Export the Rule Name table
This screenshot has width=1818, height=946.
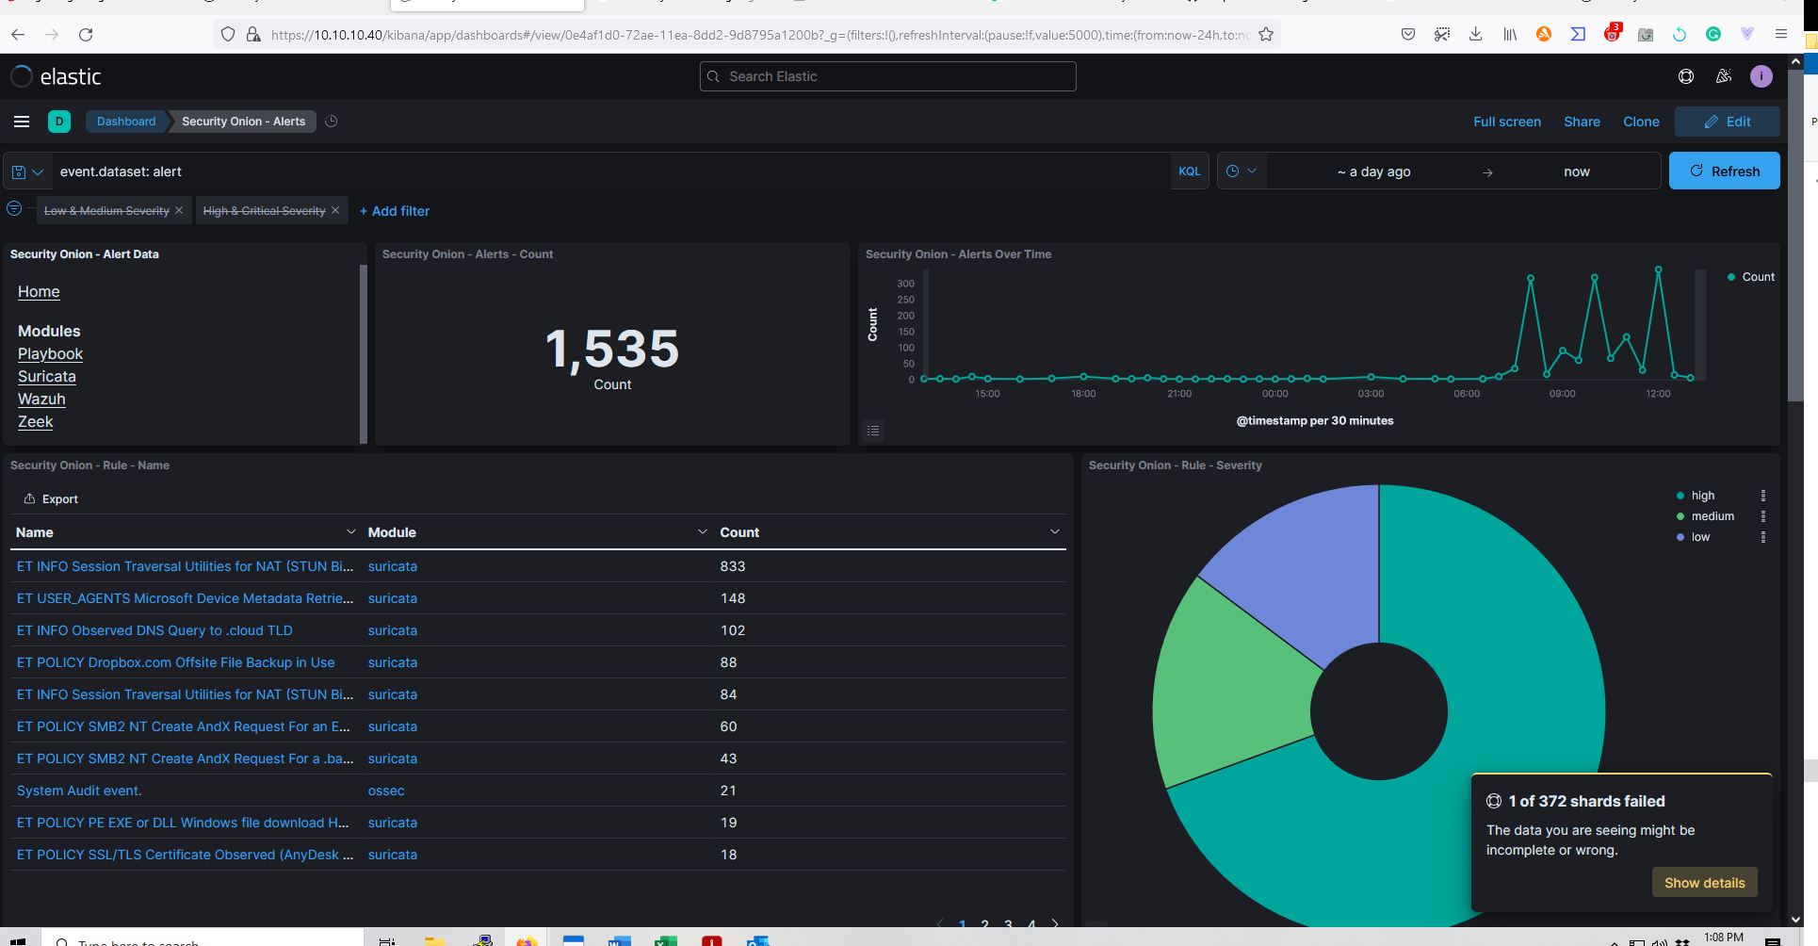(51, 499)
